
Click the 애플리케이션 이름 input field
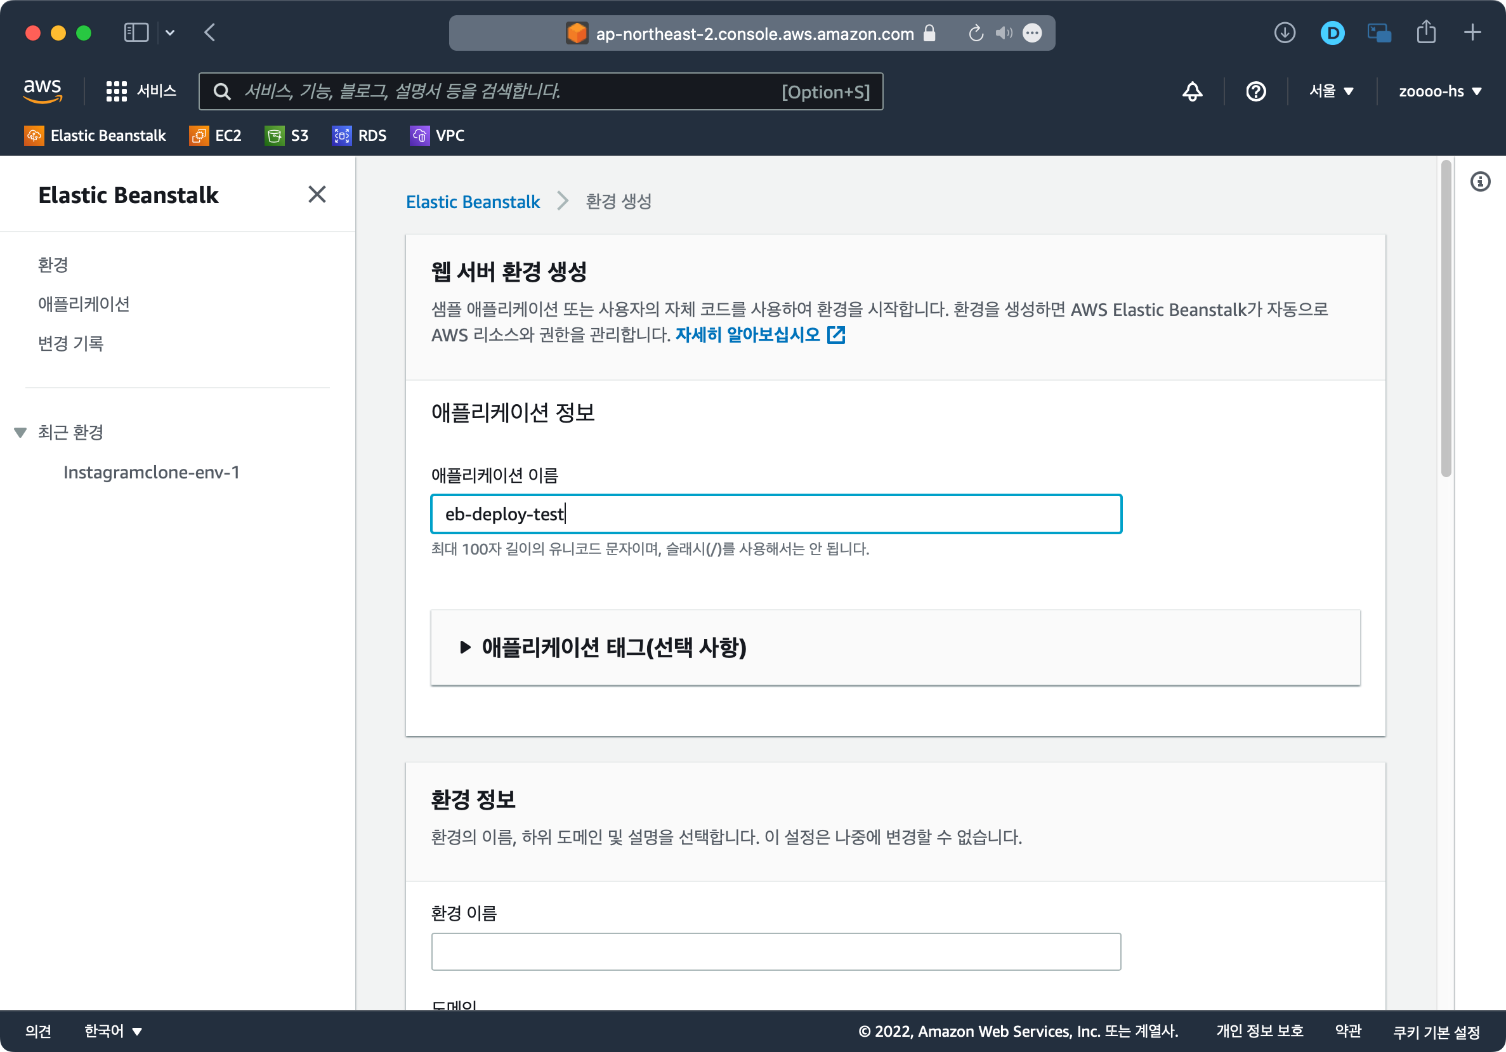click(x=776, y=513)
